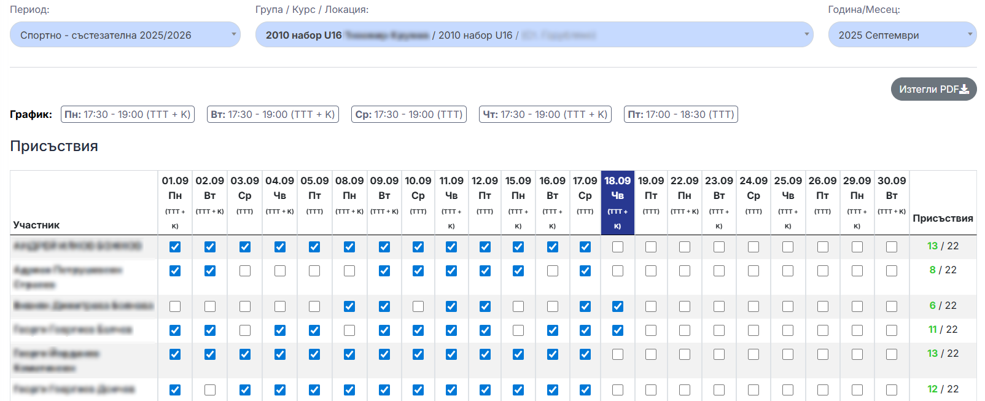Click the Участник column header
Image resolution: width=985 pixels, height=401 pixels.
click(37, 225)
